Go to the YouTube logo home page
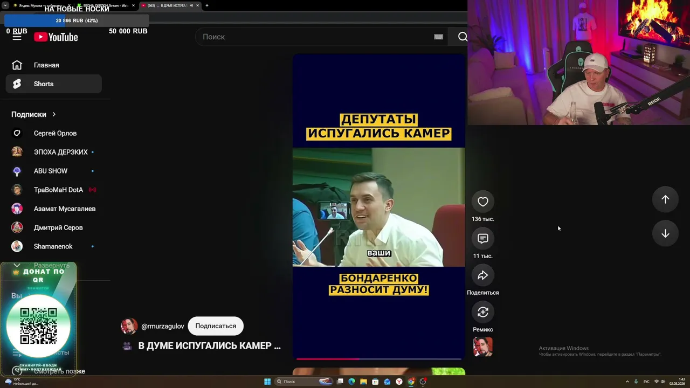 point(56,37)
